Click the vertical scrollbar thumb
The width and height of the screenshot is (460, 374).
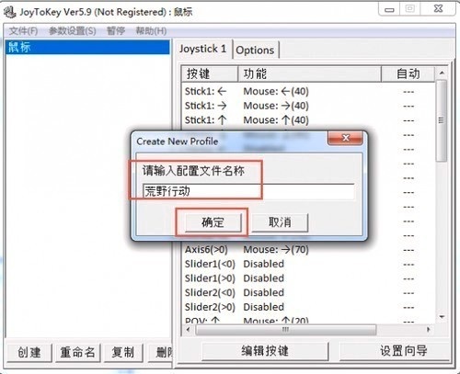point(442,120)
